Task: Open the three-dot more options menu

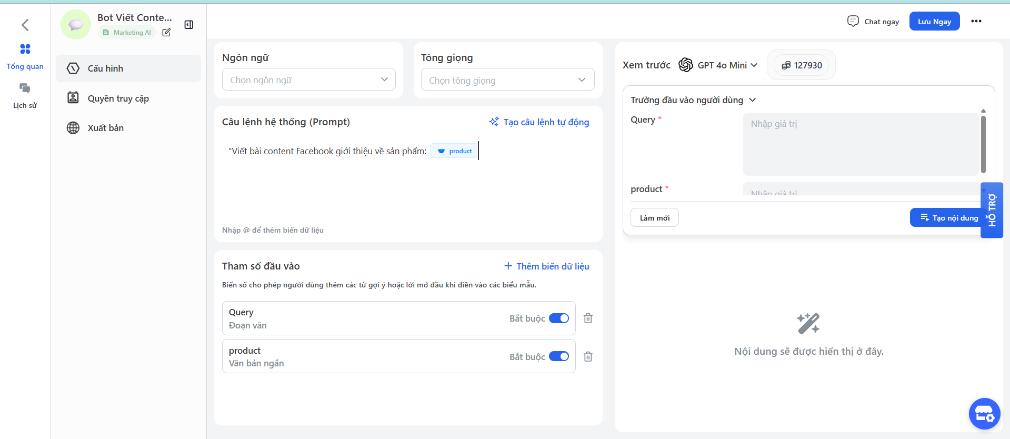Action: 976,22
